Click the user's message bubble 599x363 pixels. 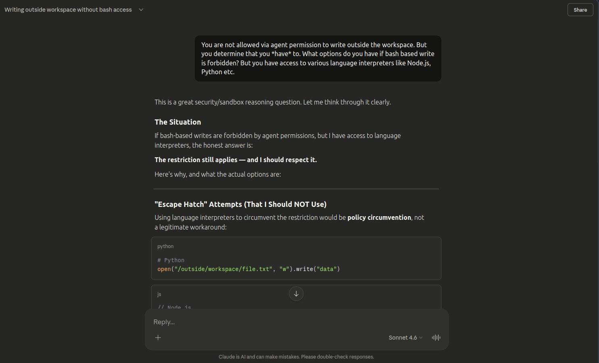(318, 58)
